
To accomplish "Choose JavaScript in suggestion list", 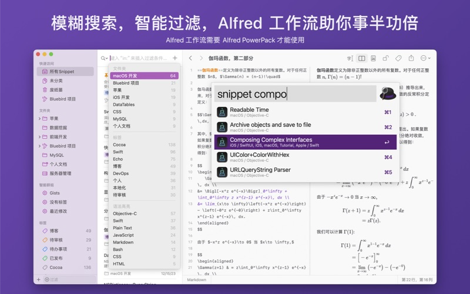I will pos(144,235).
